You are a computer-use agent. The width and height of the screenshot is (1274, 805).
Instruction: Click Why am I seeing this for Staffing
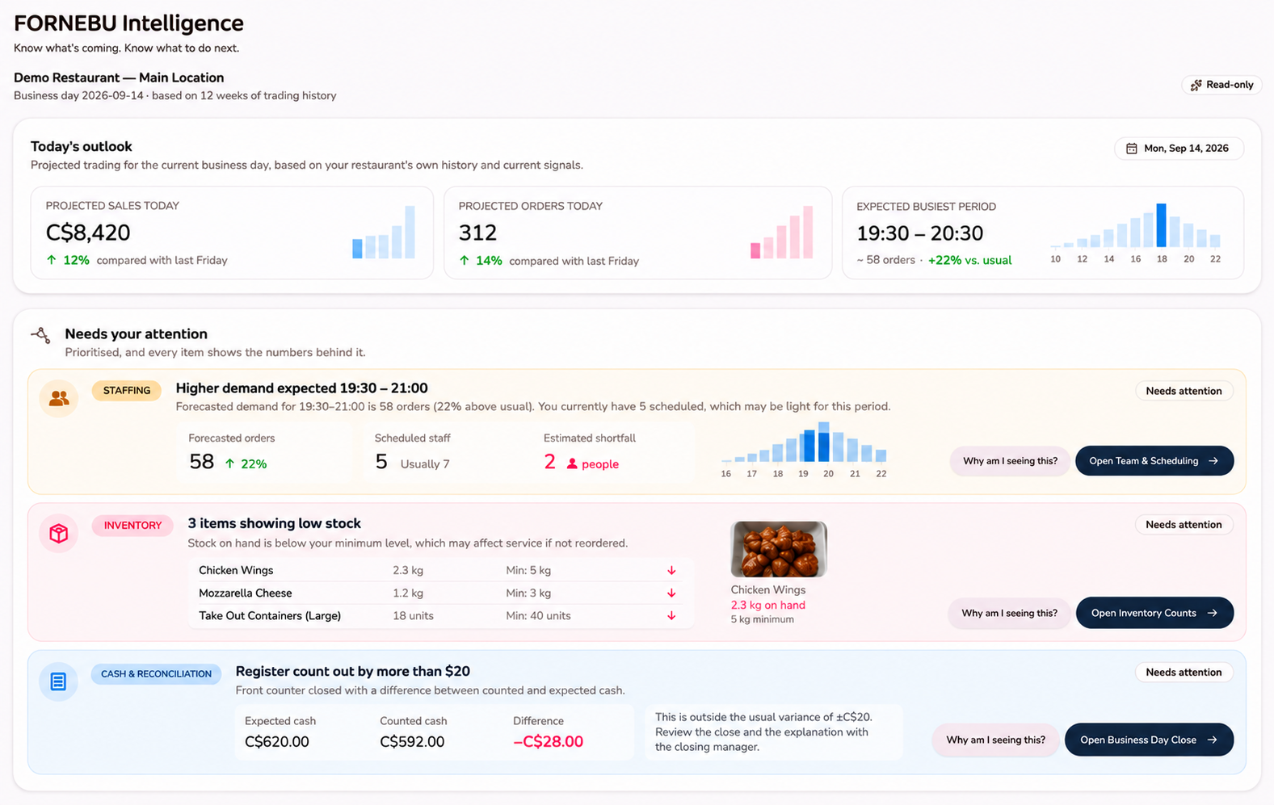coord(1010,461)
